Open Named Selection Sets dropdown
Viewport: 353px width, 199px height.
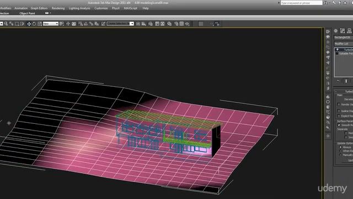tap(120, 24)
